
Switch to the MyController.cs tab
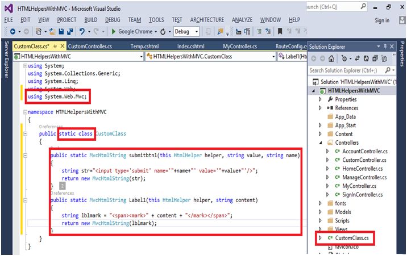[240, 46]
